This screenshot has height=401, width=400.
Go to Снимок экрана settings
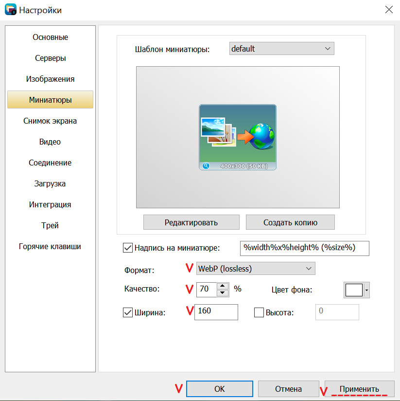(51, 121)
